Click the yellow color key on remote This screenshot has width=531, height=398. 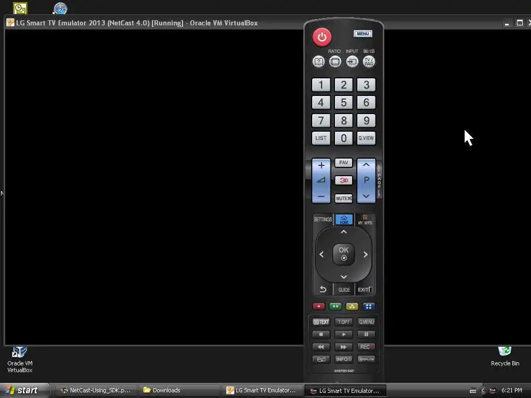point(352,307)
